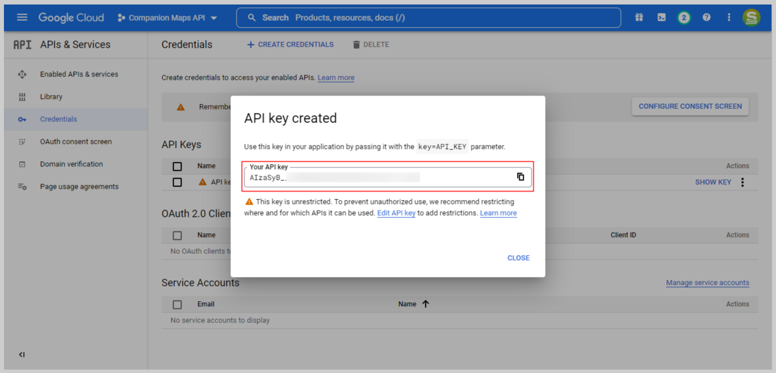Image resolution: width=776 pixels, height=373 pixels.
Task: Click the DELETE button in toolbar
Action: (x=371, y=44)
